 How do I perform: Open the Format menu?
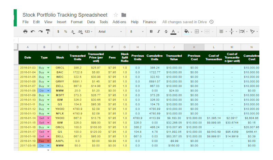[x=76, y=22]
